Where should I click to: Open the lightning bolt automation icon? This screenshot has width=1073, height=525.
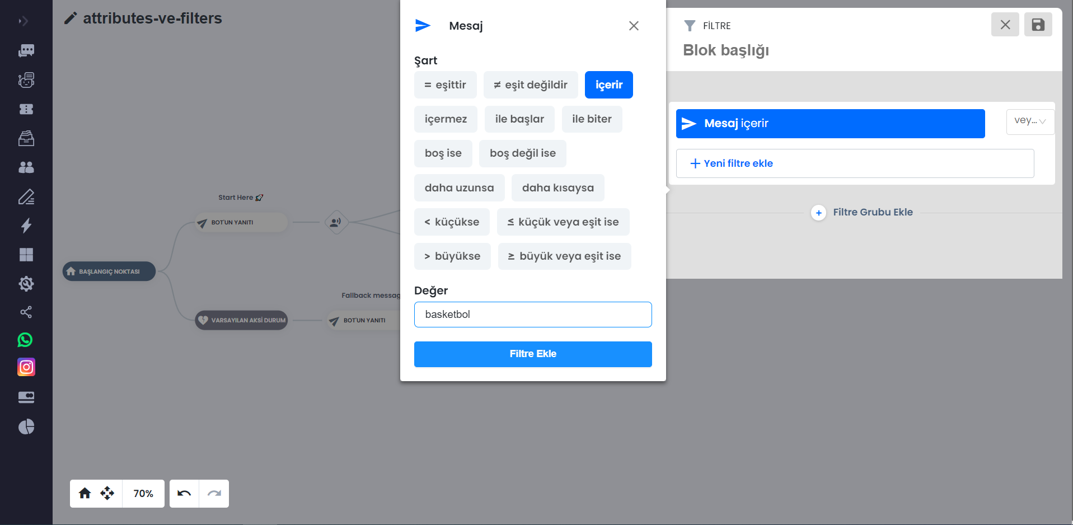click(x=26, y=226)
